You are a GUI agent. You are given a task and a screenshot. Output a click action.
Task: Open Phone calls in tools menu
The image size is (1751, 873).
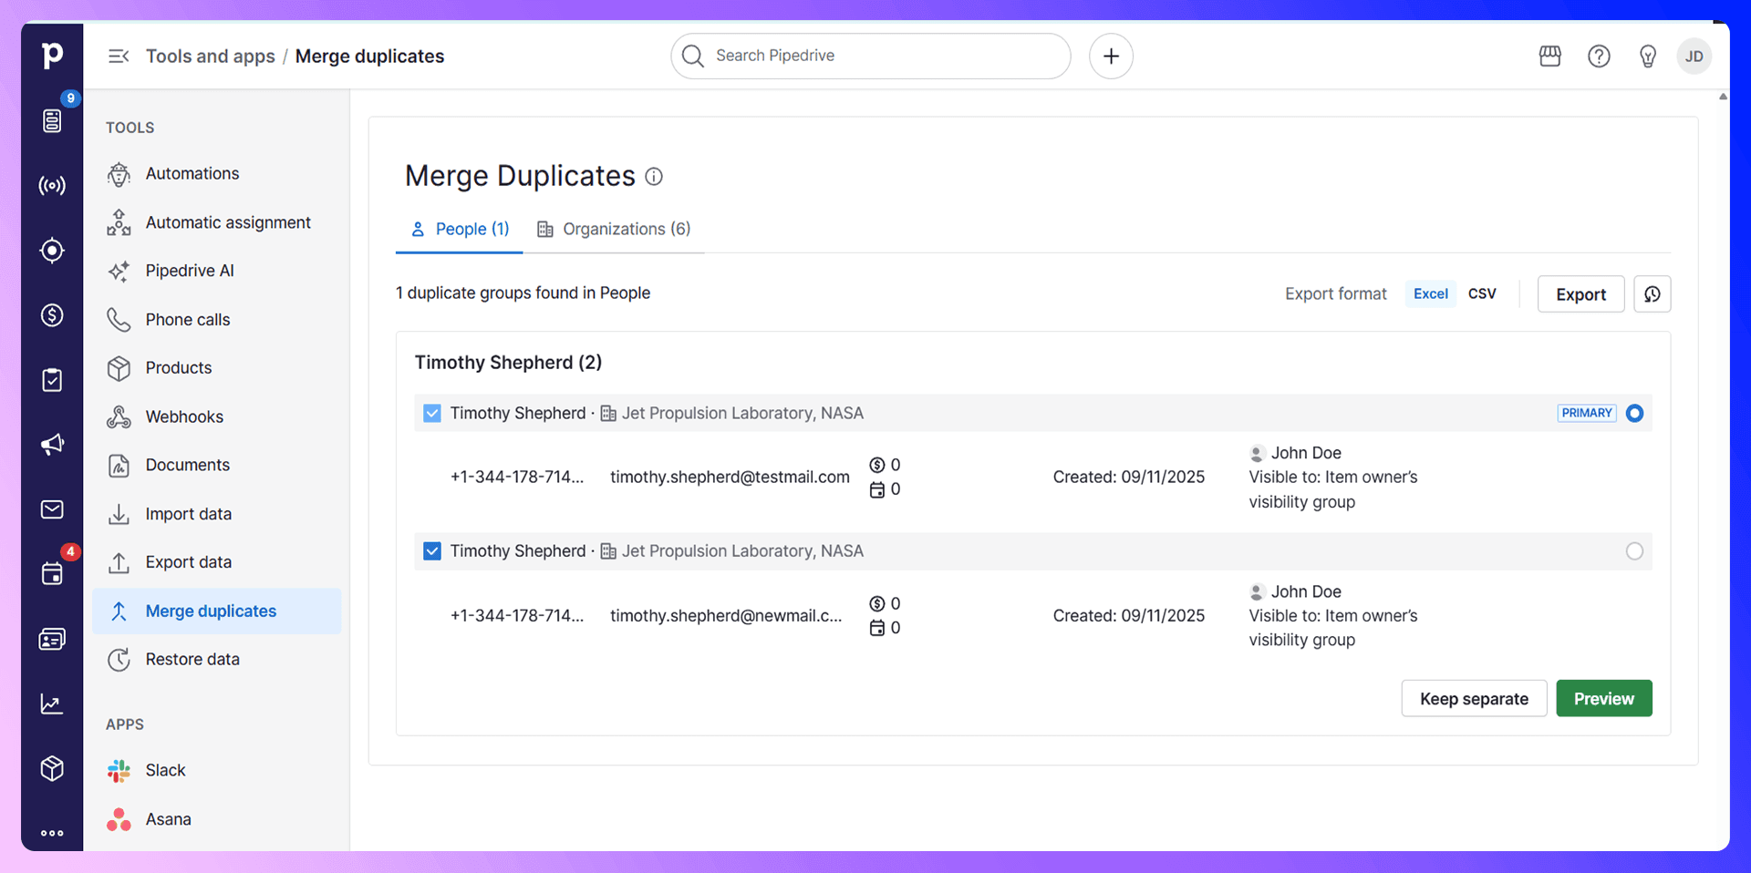tap(217, 320)
